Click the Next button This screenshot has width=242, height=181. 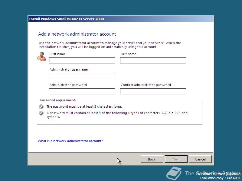[x=176, y=159]
